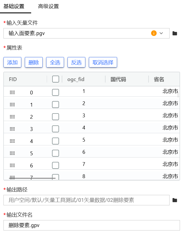Expand the input vector file dropdown arrow
Screen dimensions: 184x234
(x=161, y=33)
